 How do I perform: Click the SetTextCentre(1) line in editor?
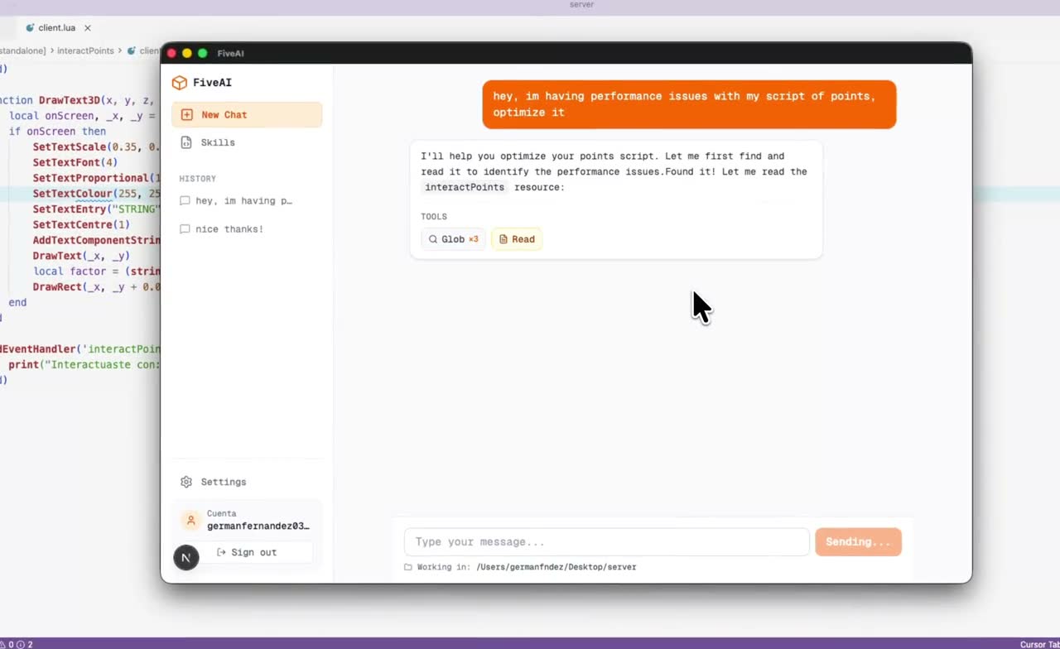81,224
